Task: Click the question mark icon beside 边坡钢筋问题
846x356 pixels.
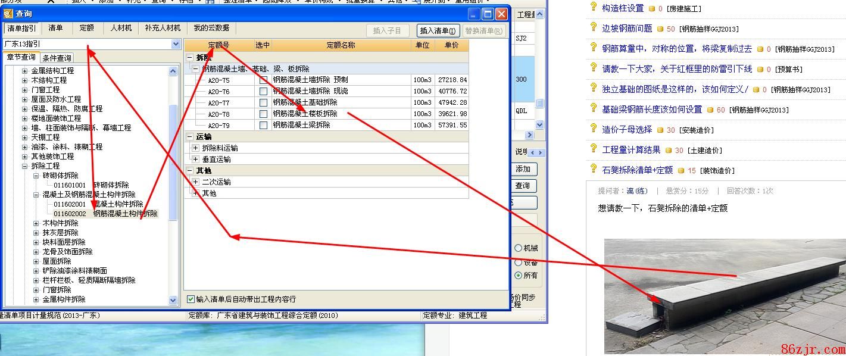Action: click(593, 27)
